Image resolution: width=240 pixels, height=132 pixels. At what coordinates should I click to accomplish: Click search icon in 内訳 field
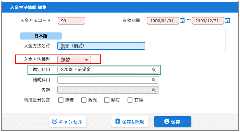[154, 90]
